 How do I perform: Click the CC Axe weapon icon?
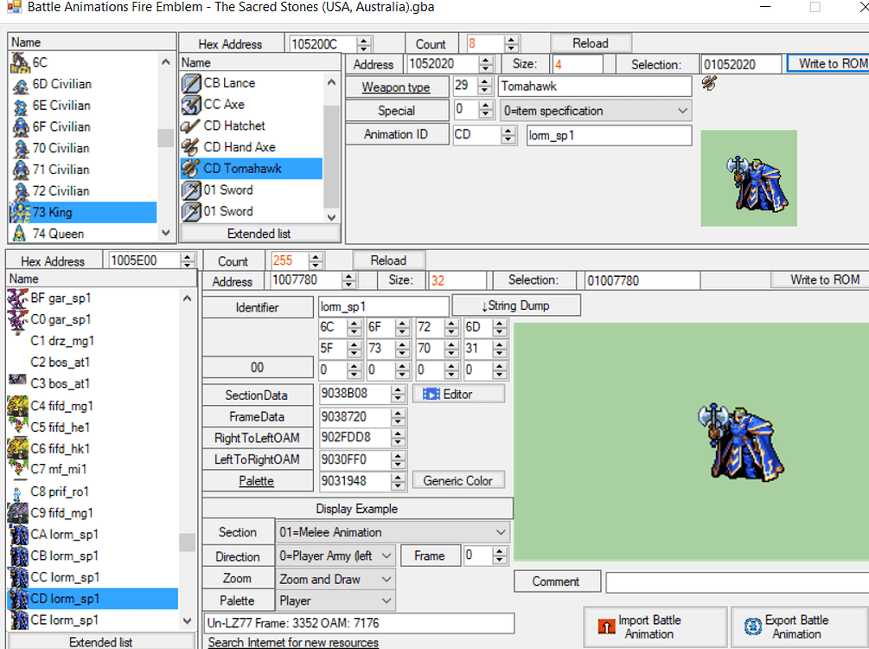[x=189, y=104]
